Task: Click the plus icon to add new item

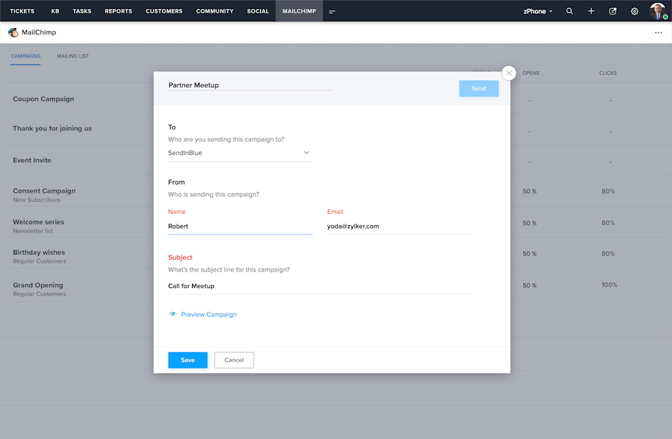Action: pyautogui.click(x=590, y=10)
